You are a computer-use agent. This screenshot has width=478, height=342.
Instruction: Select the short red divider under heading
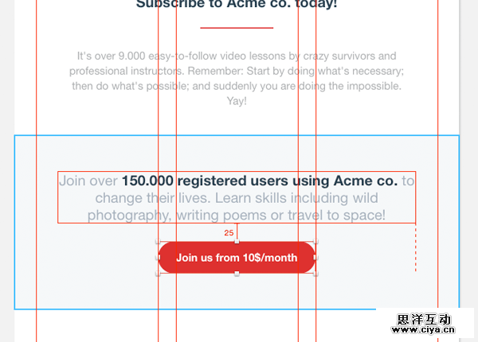click(237, 28)
